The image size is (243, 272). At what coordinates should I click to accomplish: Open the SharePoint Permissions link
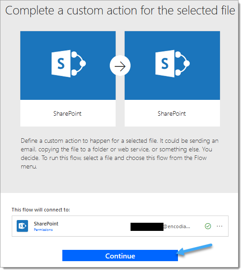[x=43, y=230]
